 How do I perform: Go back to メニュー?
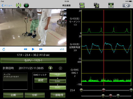point(7,5)
